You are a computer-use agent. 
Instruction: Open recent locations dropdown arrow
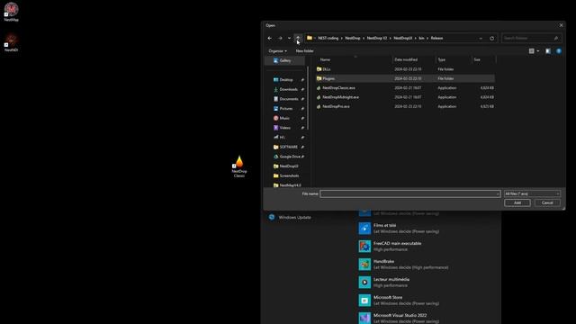[x=289, y=38]
